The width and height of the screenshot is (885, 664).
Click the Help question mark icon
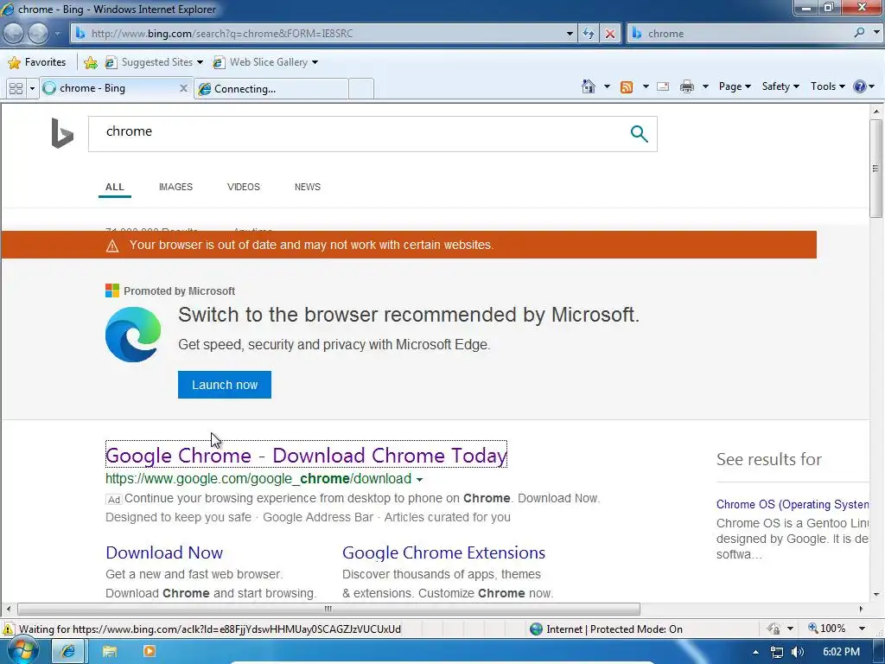(x=860, y=86)
